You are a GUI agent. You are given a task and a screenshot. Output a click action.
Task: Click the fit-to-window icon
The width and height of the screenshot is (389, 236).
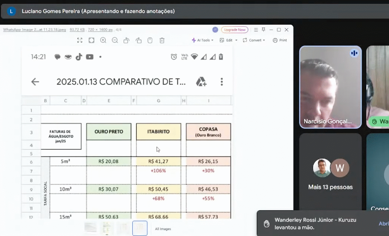92,40
